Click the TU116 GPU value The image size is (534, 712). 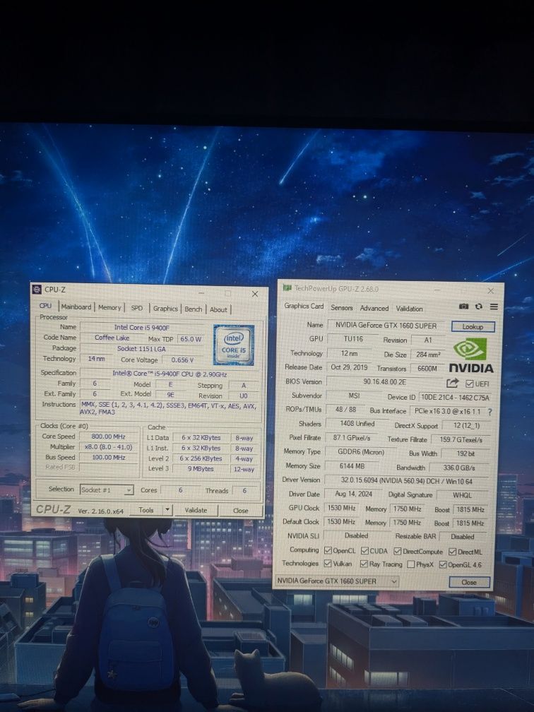click(353, 339)
